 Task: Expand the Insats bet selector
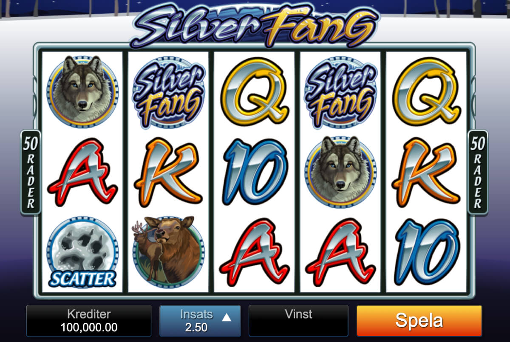[200, 321]
